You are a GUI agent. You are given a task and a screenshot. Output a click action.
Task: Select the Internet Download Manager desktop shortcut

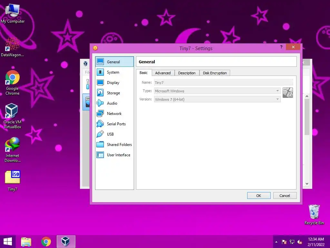point(13,150)
